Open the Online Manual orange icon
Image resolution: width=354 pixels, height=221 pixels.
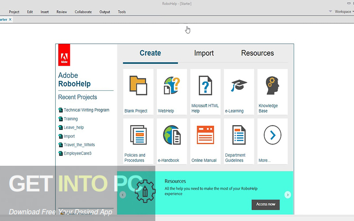pyautogui.click(x=205, y=135)
